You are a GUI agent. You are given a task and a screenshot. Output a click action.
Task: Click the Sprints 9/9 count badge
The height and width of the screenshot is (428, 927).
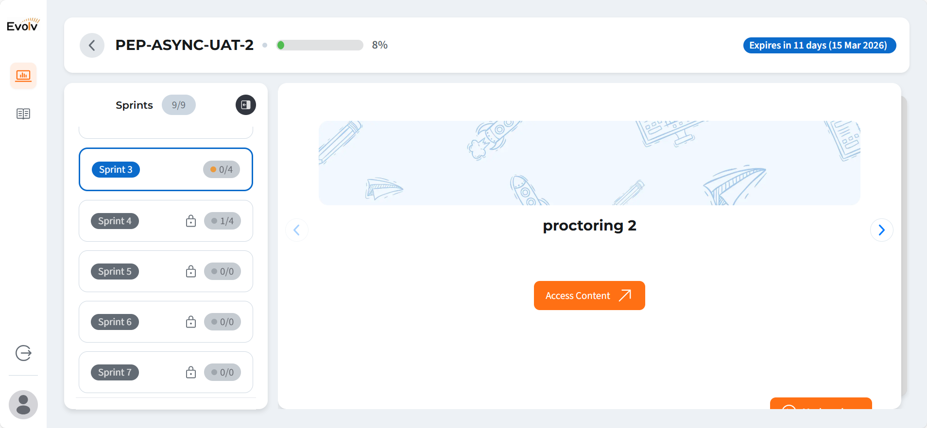(178, 105)
